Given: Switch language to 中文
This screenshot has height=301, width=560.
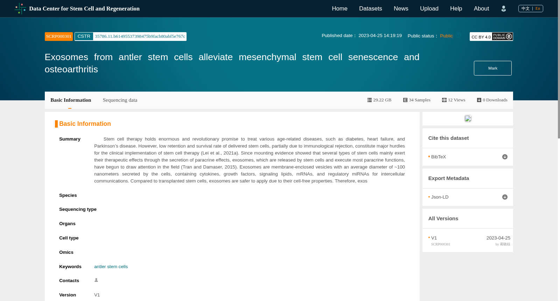Looking at the screenshot, I should (525, 8).
